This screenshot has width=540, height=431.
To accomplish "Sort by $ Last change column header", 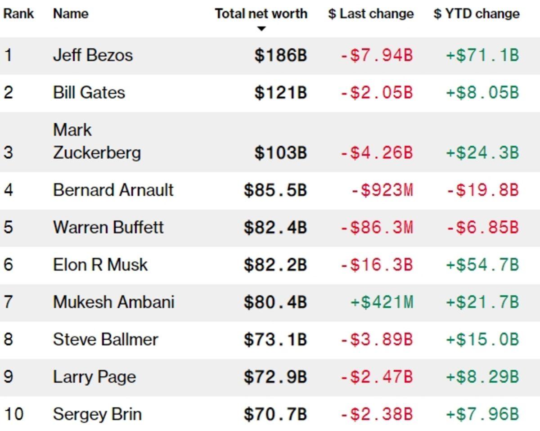I will coord(371,13).
